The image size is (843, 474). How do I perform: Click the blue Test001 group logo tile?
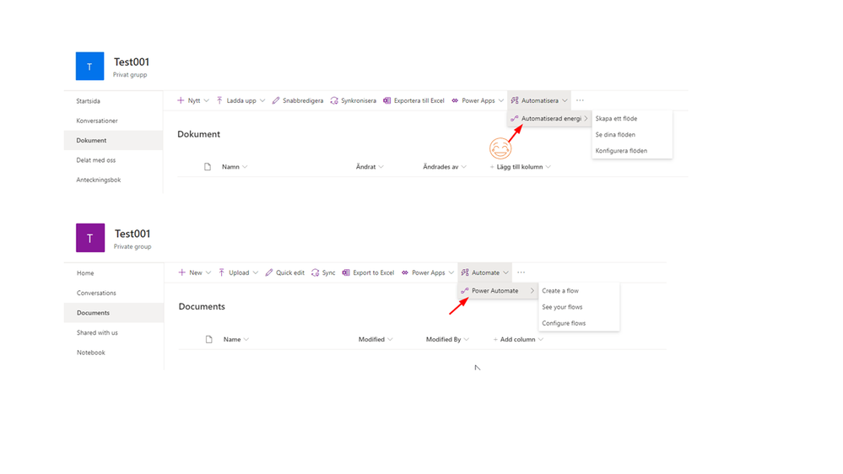click(89, 66)
